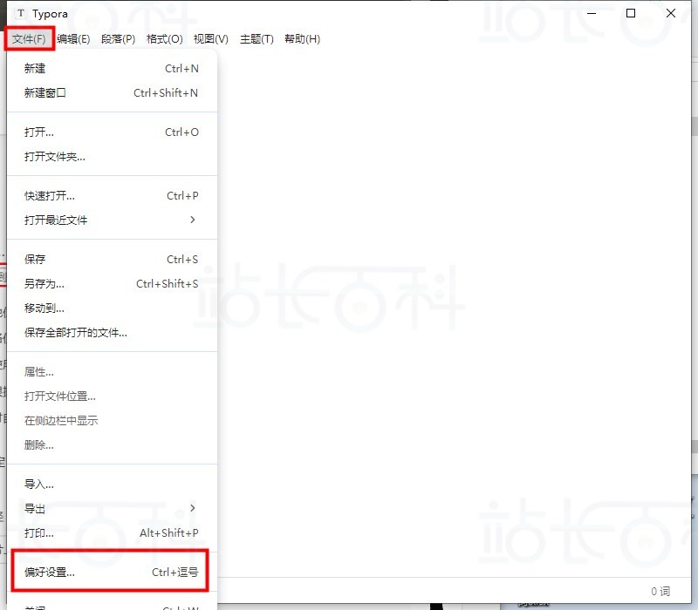This screenshot has height=610, width=698.
Task: Expand the 导出 submenu
Action: click(112, 509)
